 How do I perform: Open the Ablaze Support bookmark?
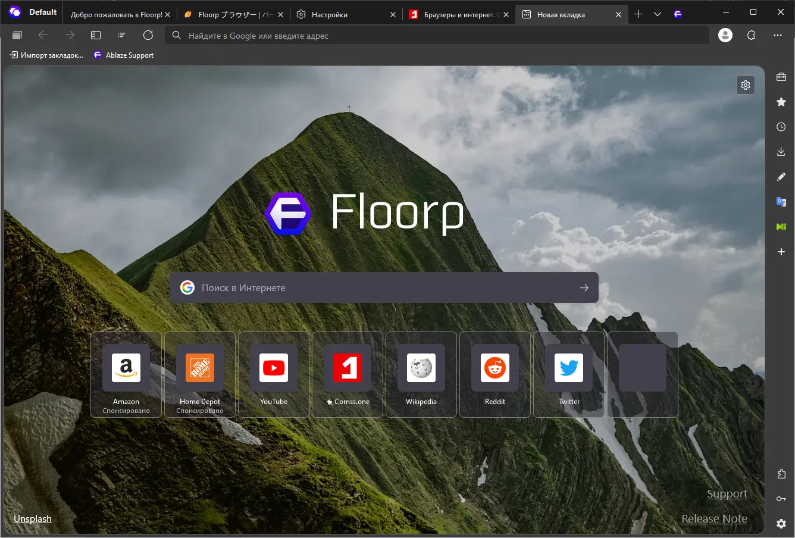click(x=124, y=55)
